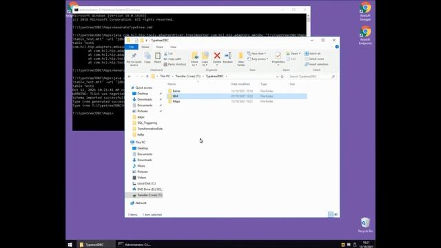Viewport: 441px width, 248px height.
Task: Click the Refresh button beside address bar
Action: (x=283, y=76)
